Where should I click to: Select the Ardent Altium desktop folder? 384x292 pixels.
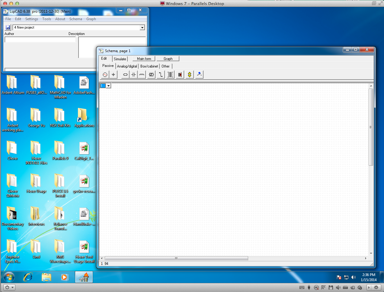13,85
